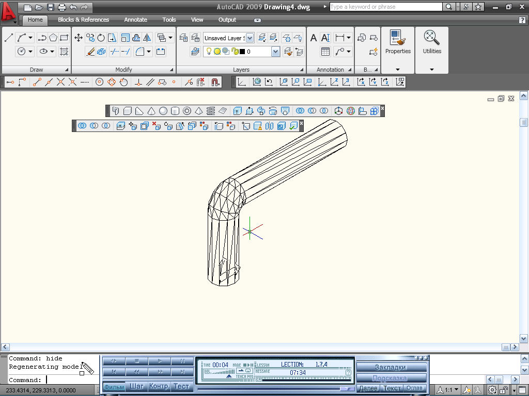Toggle the minimize ribbon button

pyautogui.click(x=257, y=20)
